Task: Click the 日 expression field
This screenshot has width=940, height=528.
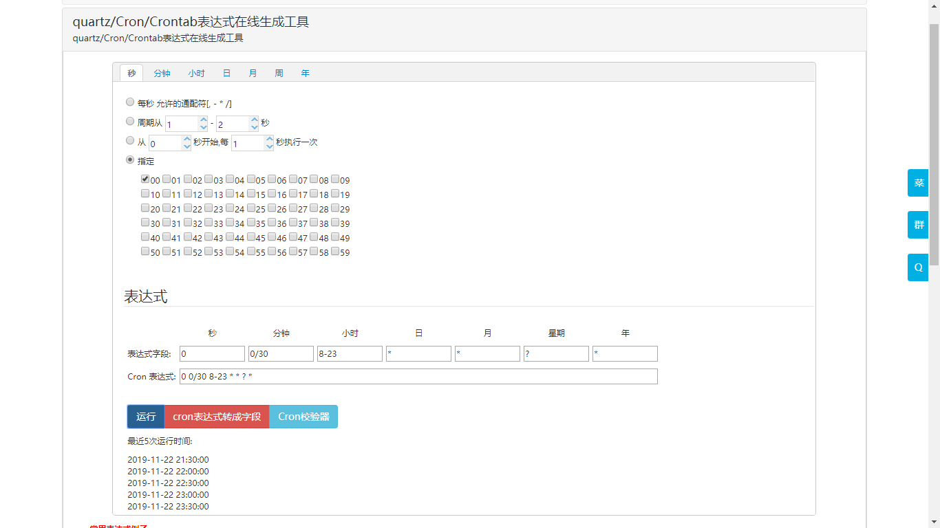Action: tap(418, 353)
